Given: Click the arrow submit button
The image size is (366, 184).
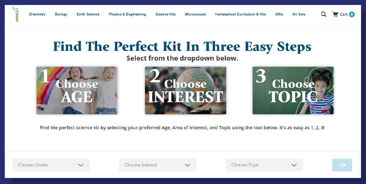Looking at the screenshot, I should click(x=342, y=165).
